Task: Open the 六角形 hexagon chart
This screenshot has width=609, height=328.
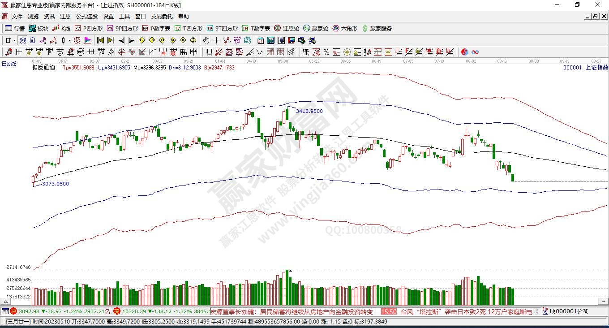Action: [x=344, y=28]
